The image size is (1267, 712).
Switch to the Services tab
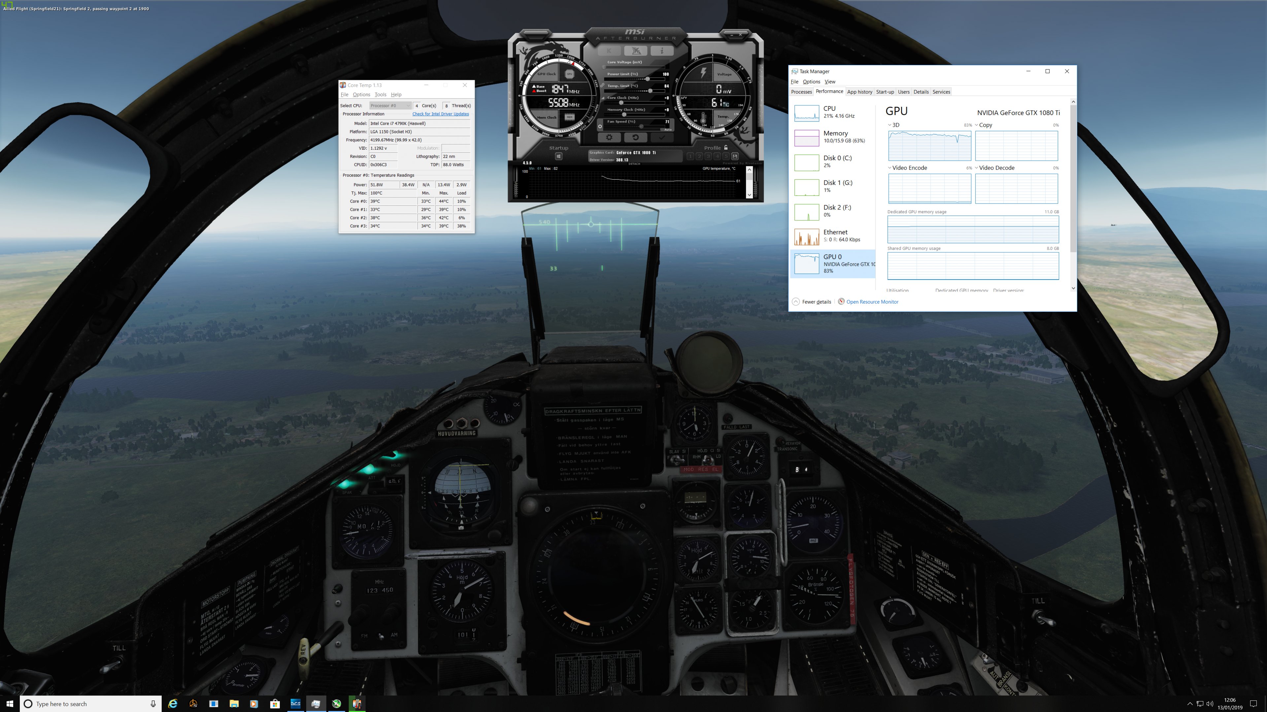click(x=941, y=92)
